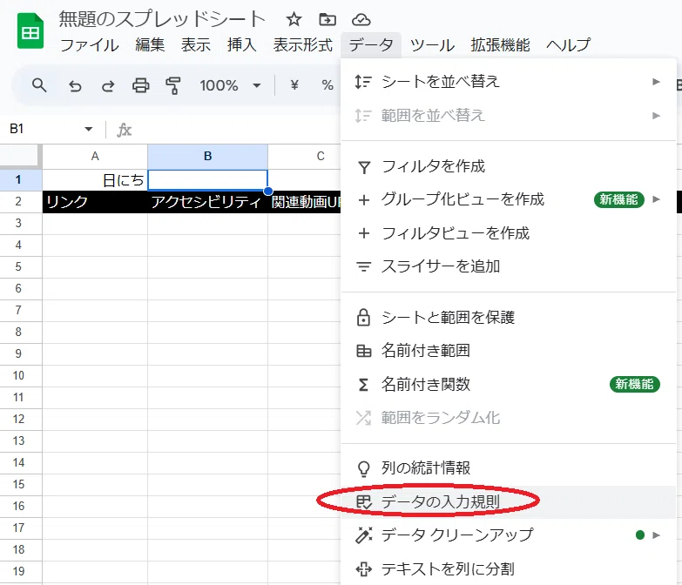
Task: Choose 名前付き関数
Action: pyautogui.click(x=509, y=384)
